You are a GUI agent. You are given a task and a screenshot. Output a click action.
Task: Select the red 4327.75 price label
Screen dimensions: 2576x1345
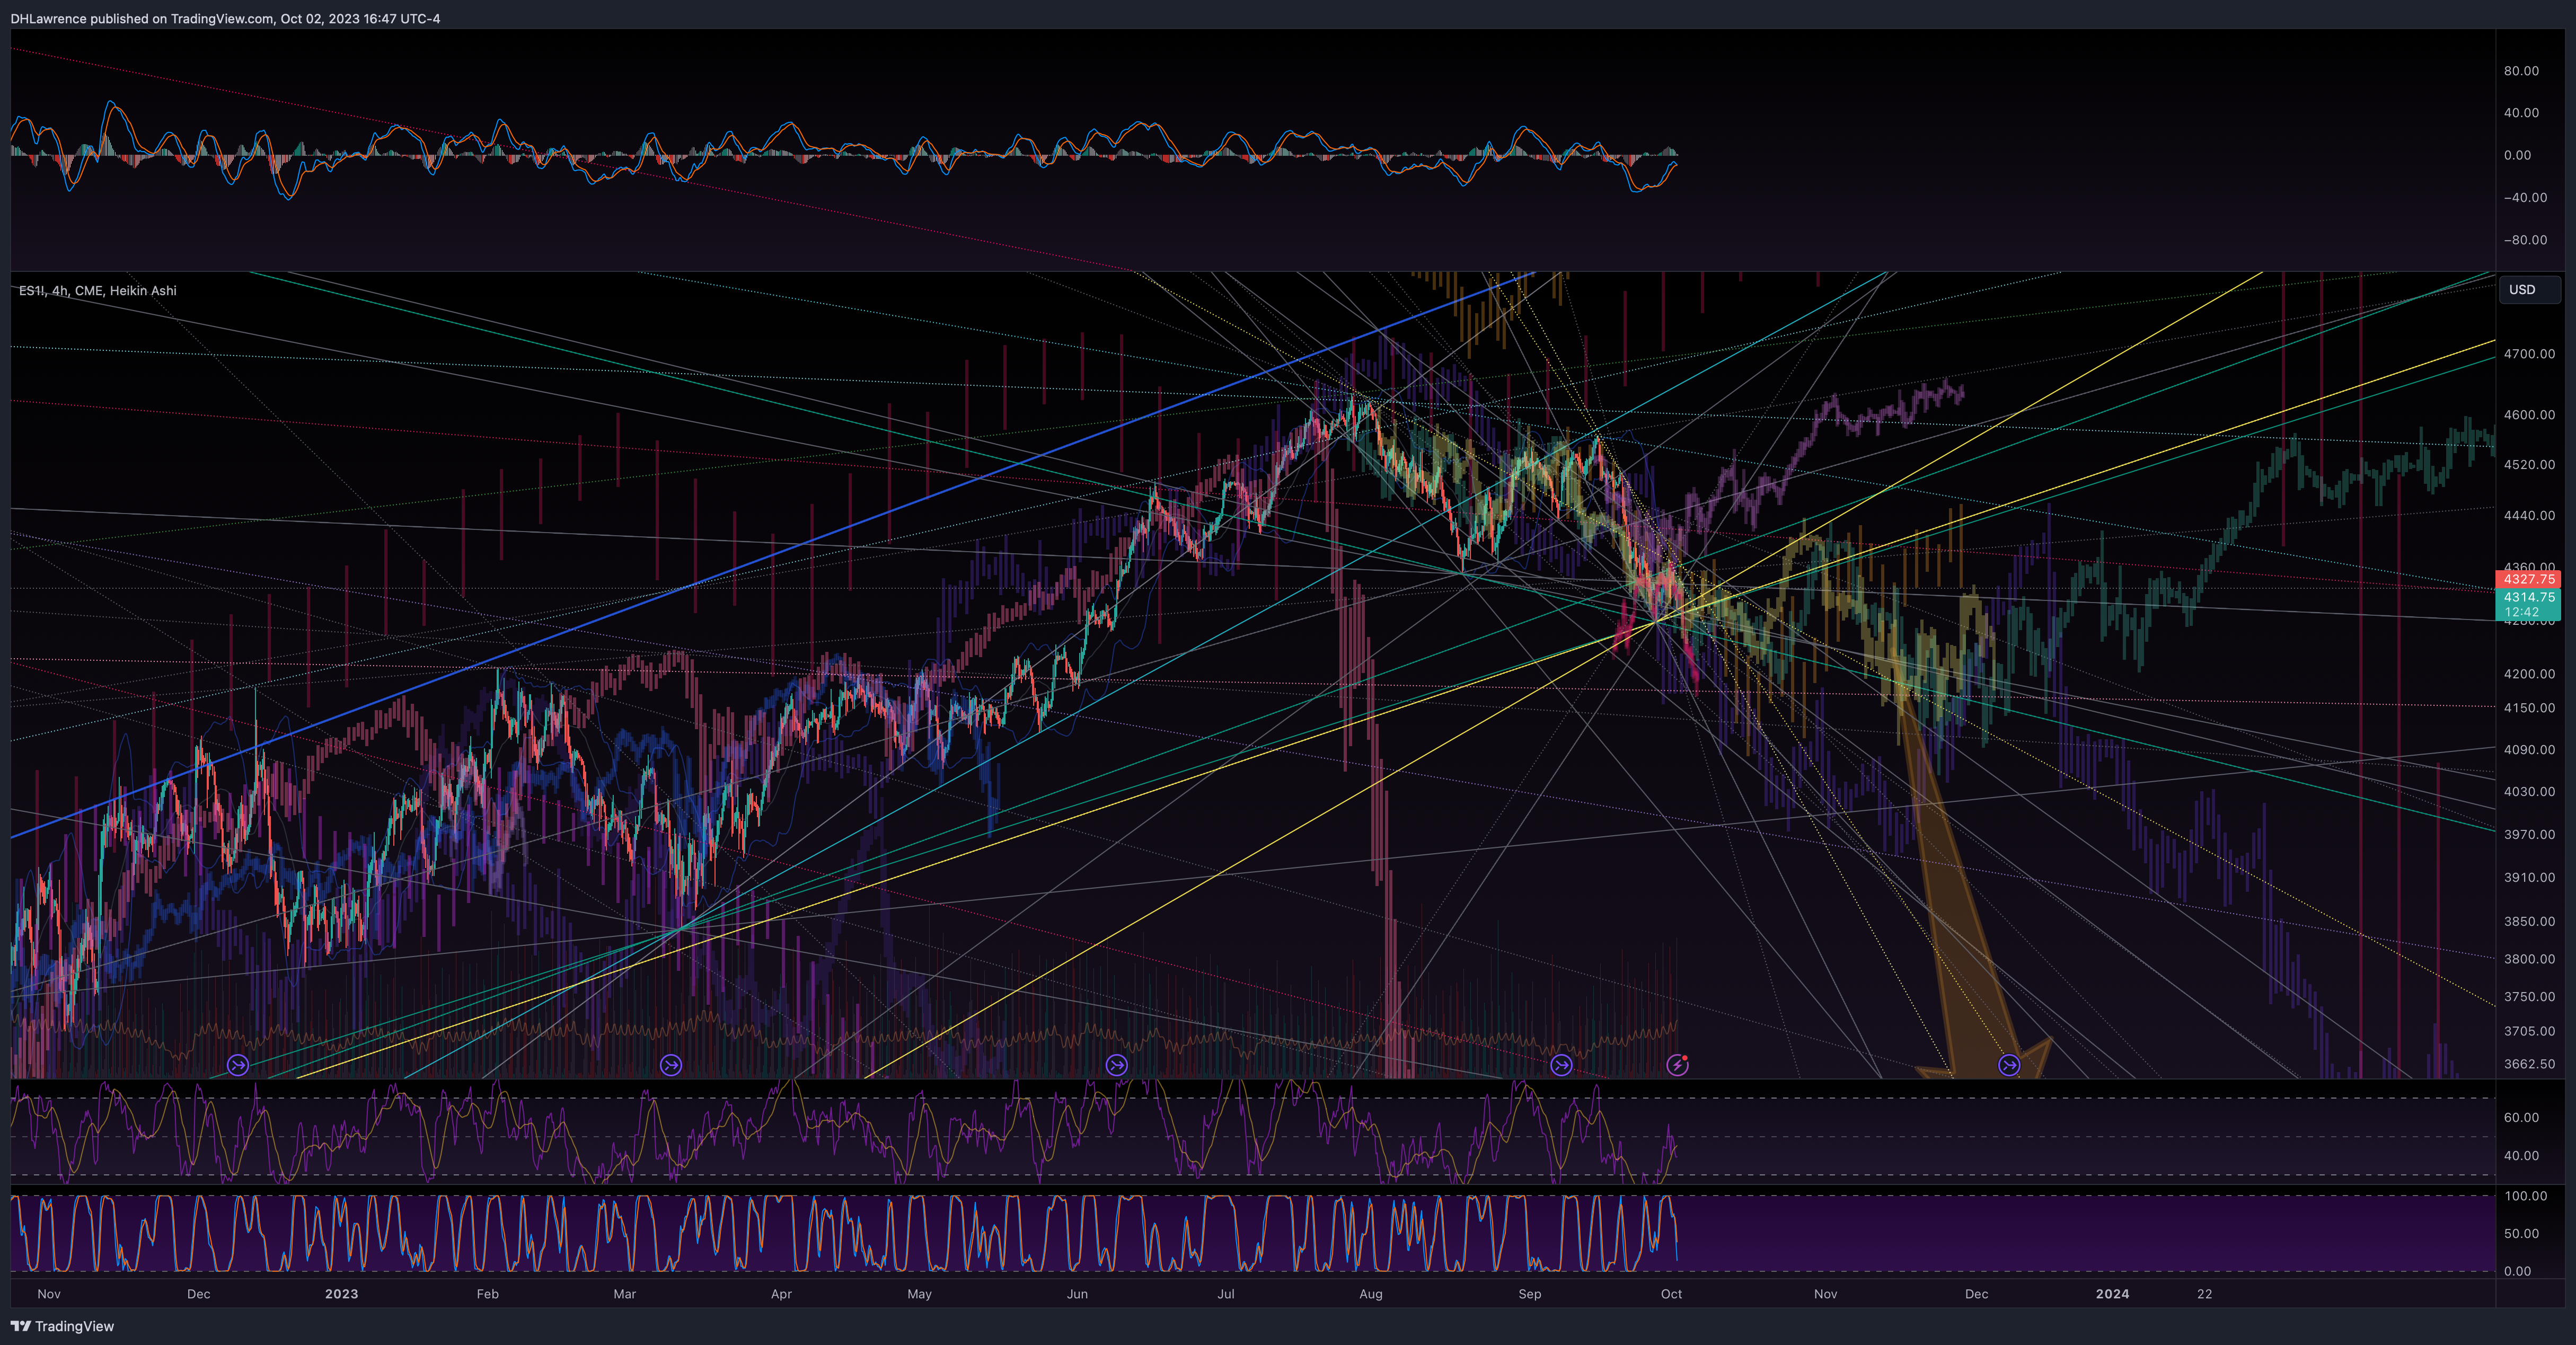click(x=2528, y=579)
